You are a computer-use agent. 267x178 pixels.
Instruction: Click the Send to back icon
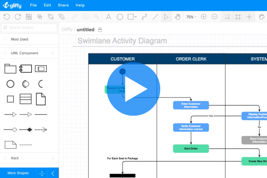(61, 17)
